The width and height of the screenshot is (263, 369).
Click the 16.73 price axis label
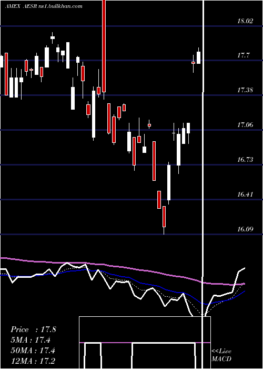[x=245, y=160]
